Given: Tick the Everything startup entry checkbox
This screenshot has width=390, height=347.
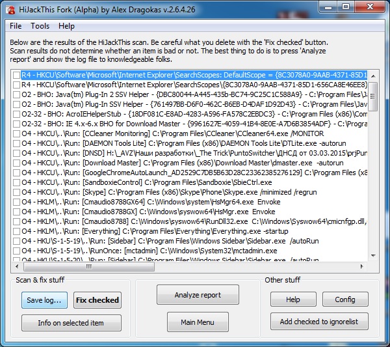Looking at the screenshot, I should tap(16, 231).
